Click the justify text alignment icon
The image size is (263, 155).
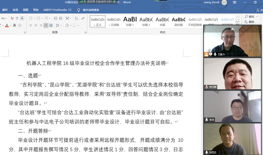click(46, 25)
